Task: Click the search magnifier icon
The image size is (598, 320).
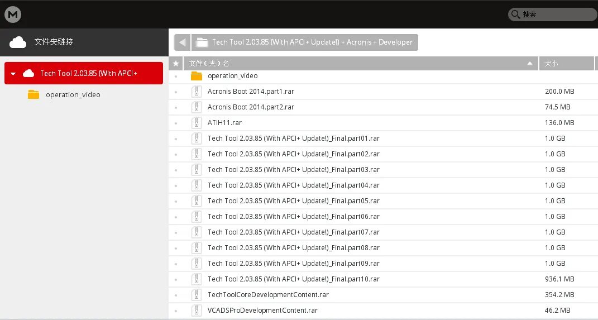Action: click(x=515, y=15)
